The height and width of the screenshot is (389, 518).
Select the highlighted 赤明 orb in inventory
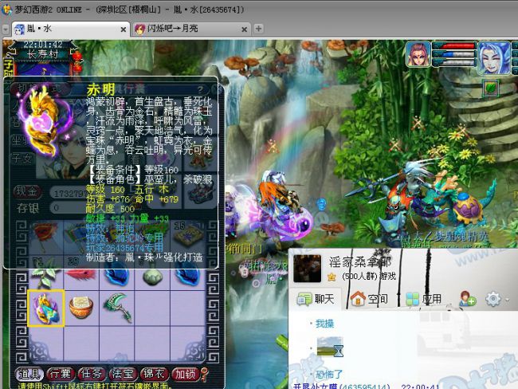point(45,308)
